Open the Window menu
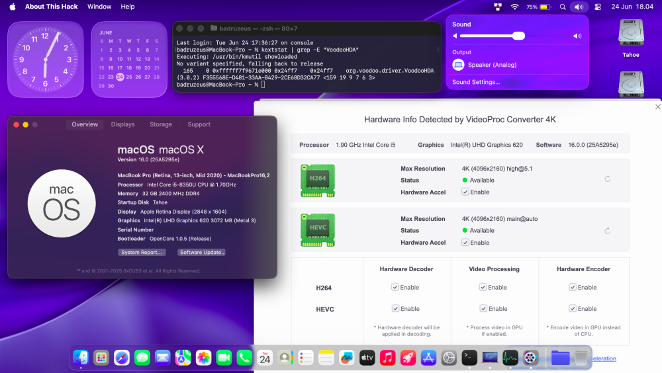The image size is (662, 373). click(99, 7)
